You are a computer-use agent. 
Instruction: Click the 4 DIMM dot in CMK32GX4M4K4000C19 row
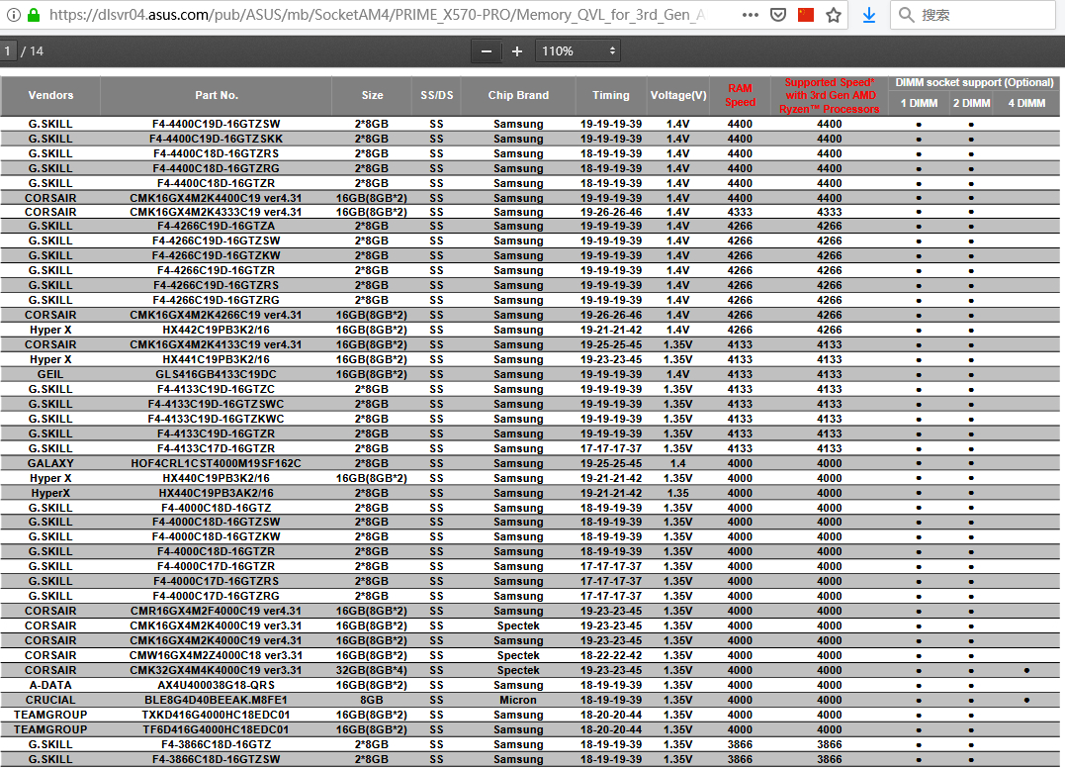point(1026,671)
